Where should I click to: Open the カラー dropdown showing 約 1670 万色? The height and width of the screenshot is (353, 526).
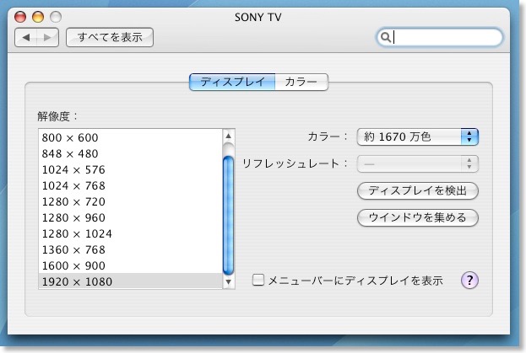(x=418, y=136)
